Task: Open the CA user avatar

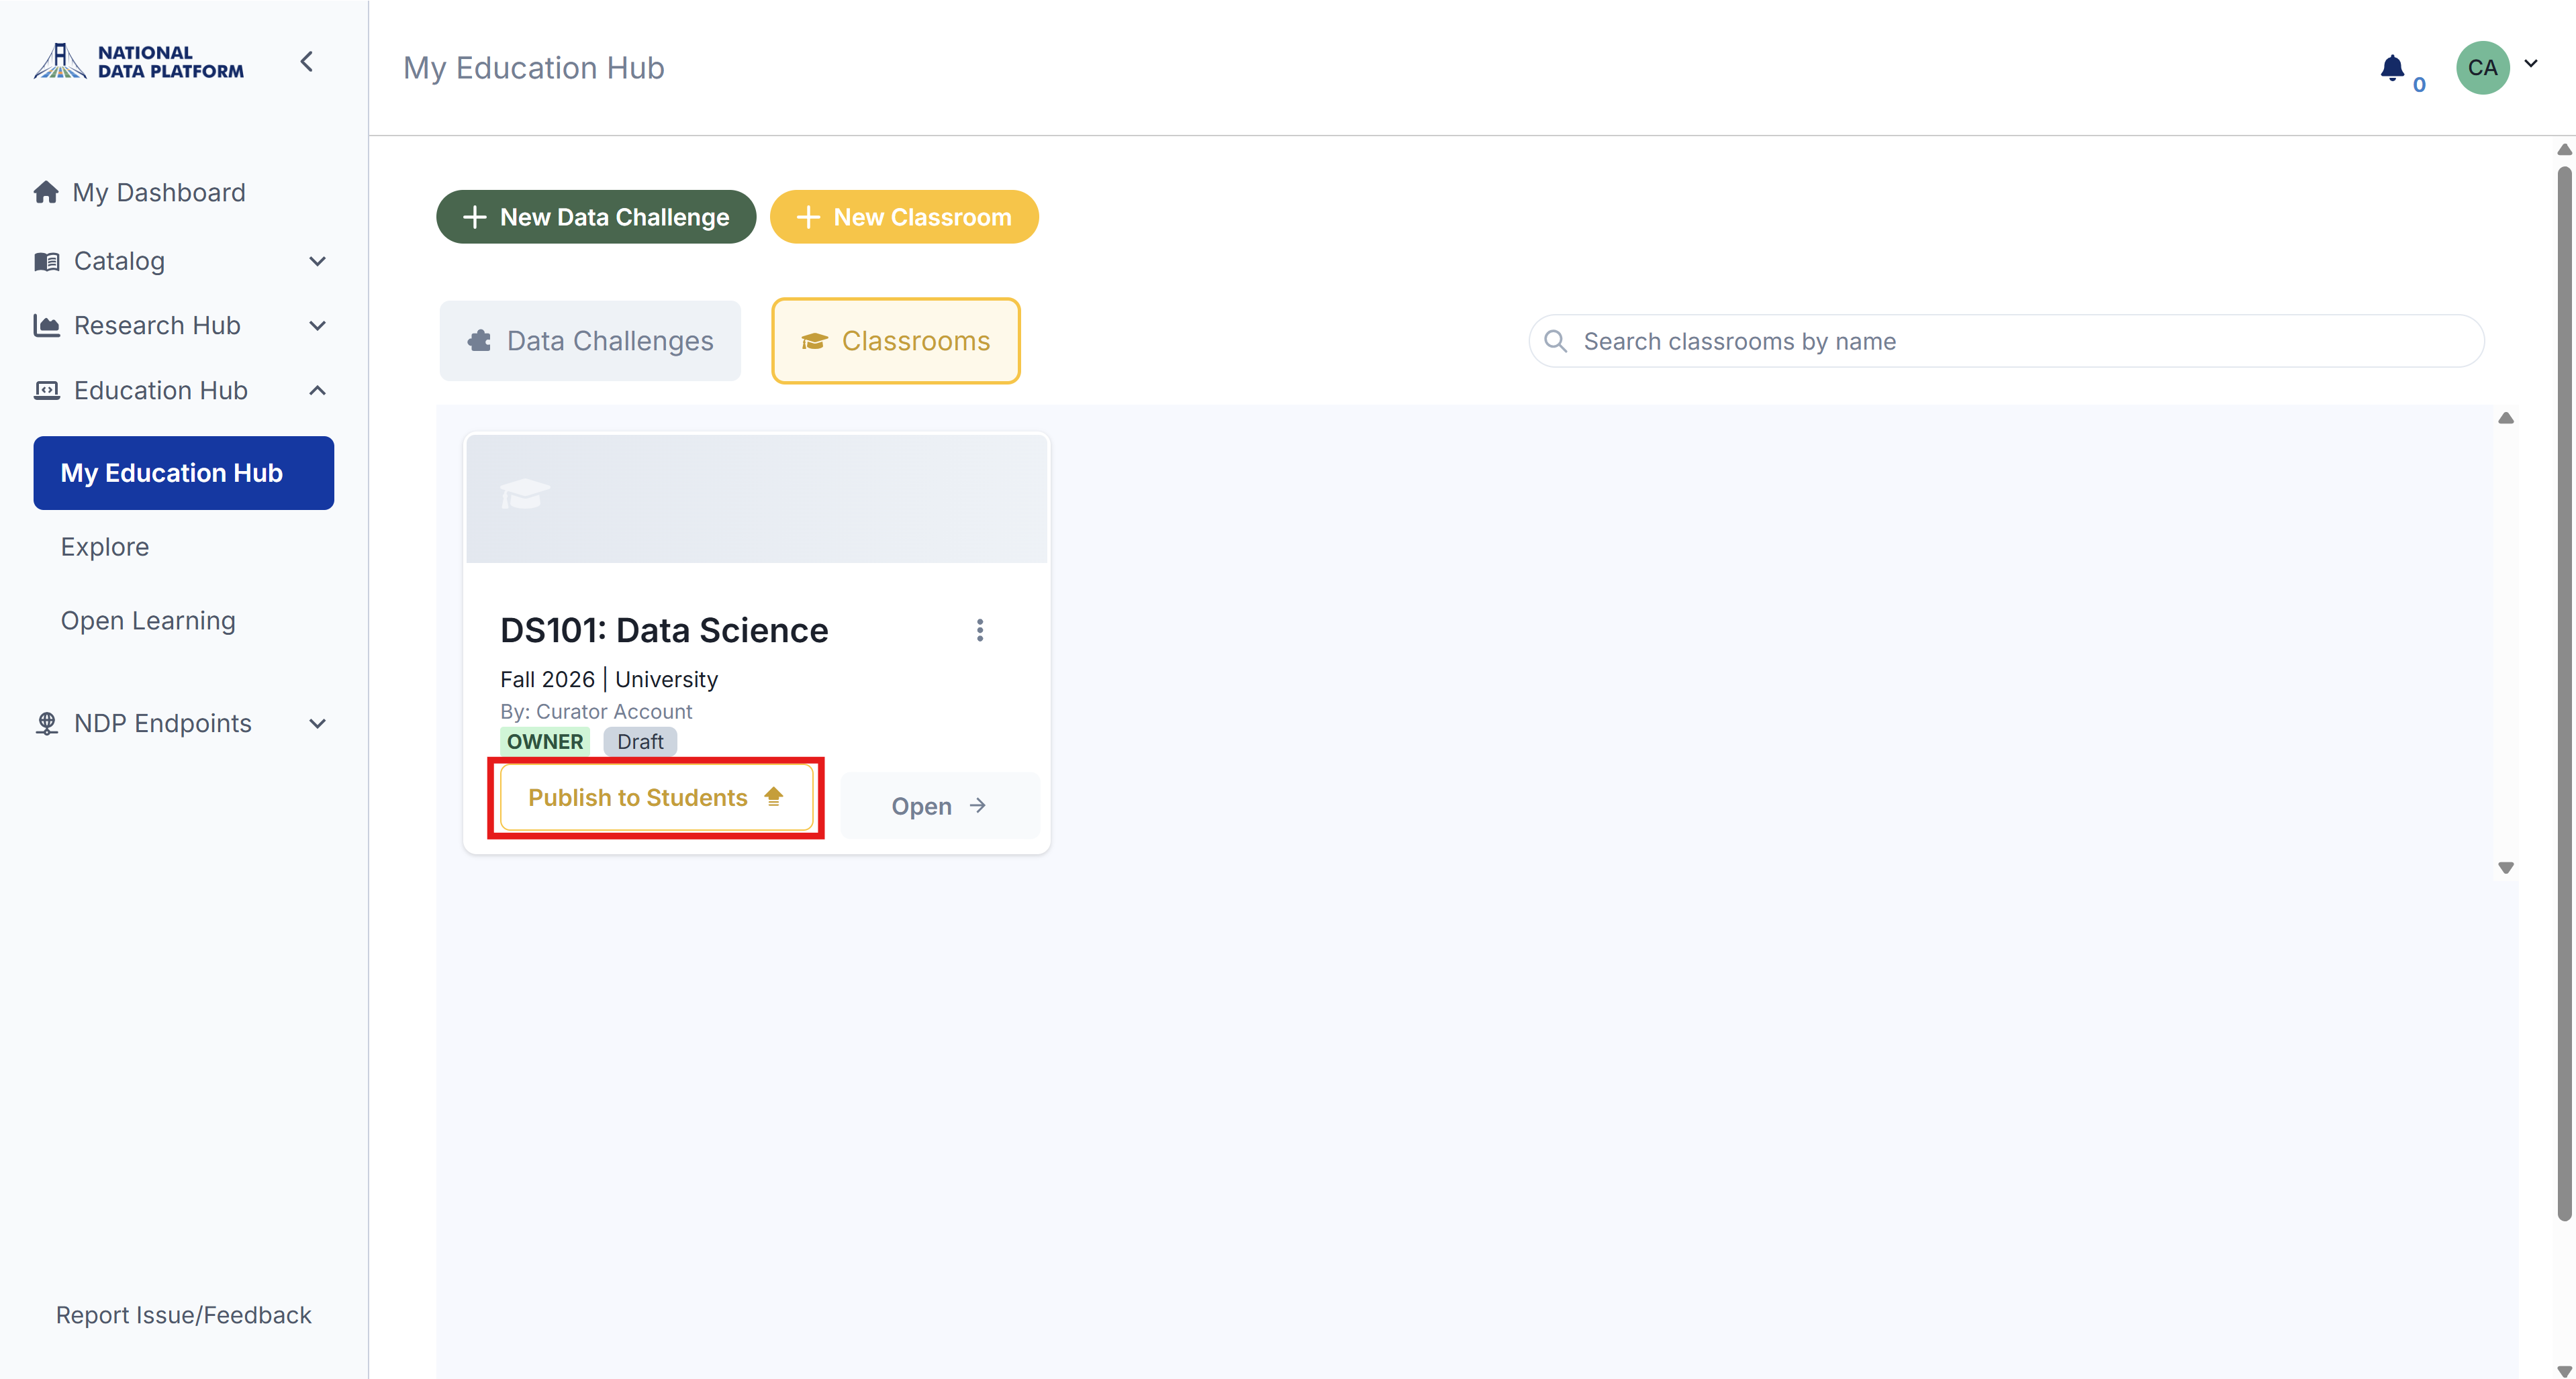Action: (x=2482, y=68)
